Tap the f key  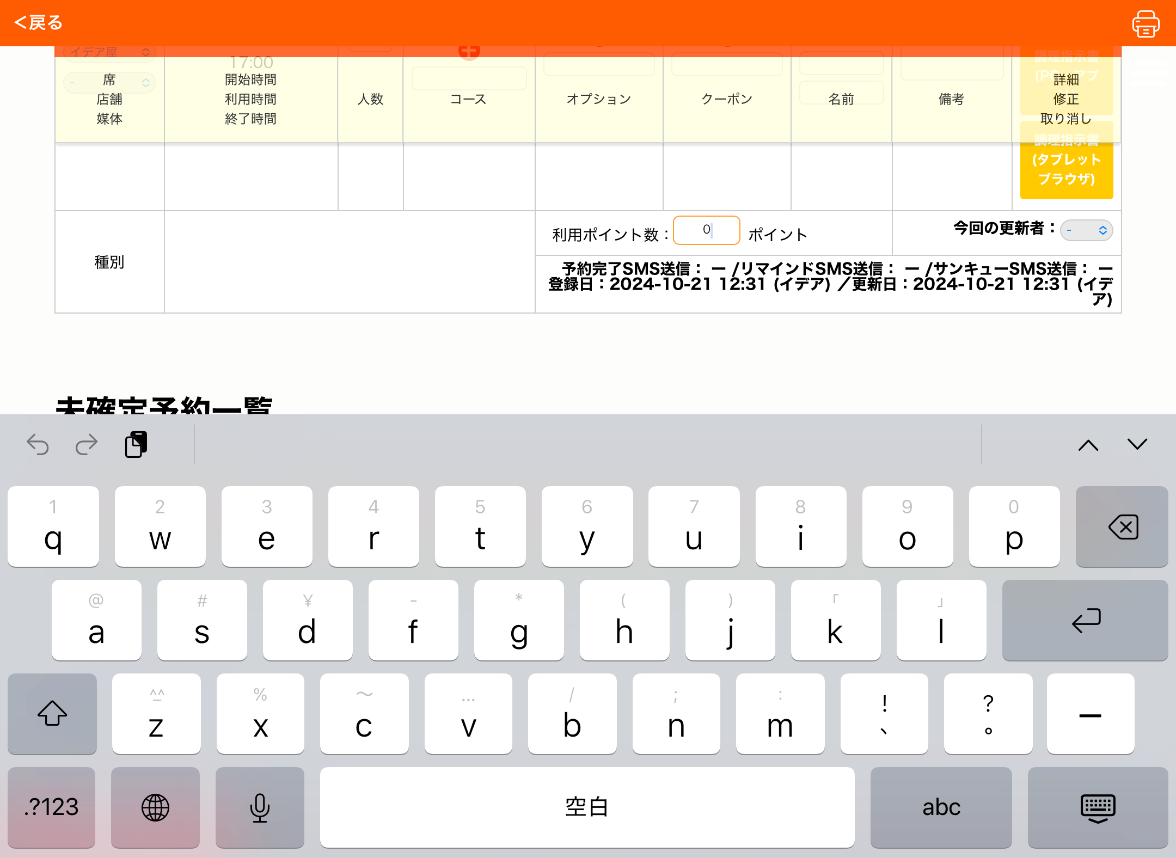(x=413, y=620)
